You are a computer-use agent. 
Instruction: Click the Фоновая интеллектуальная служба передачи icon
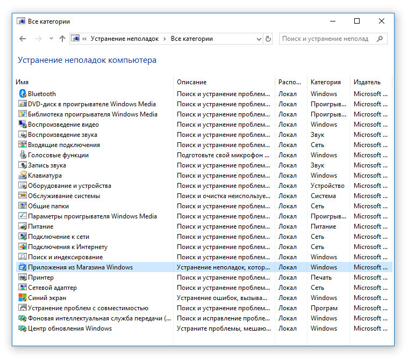click(23, 318)
